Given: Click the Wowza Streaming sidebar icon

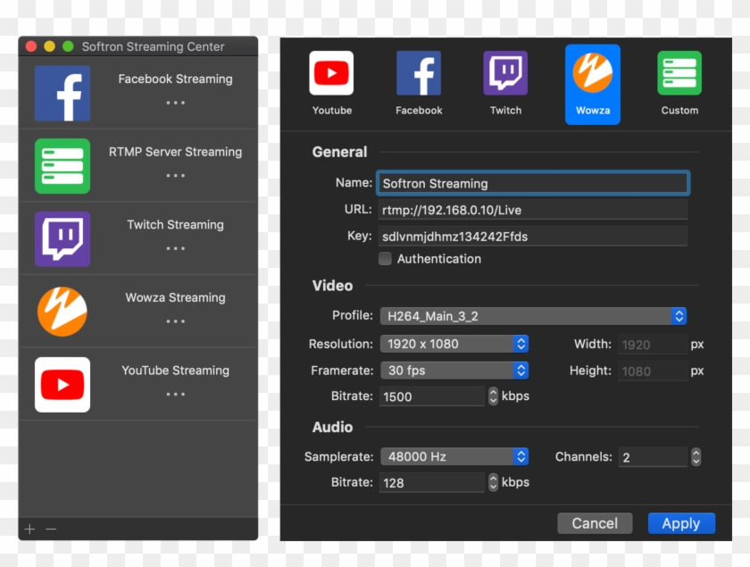Looking at the screenshot, I should coord(60,312).
